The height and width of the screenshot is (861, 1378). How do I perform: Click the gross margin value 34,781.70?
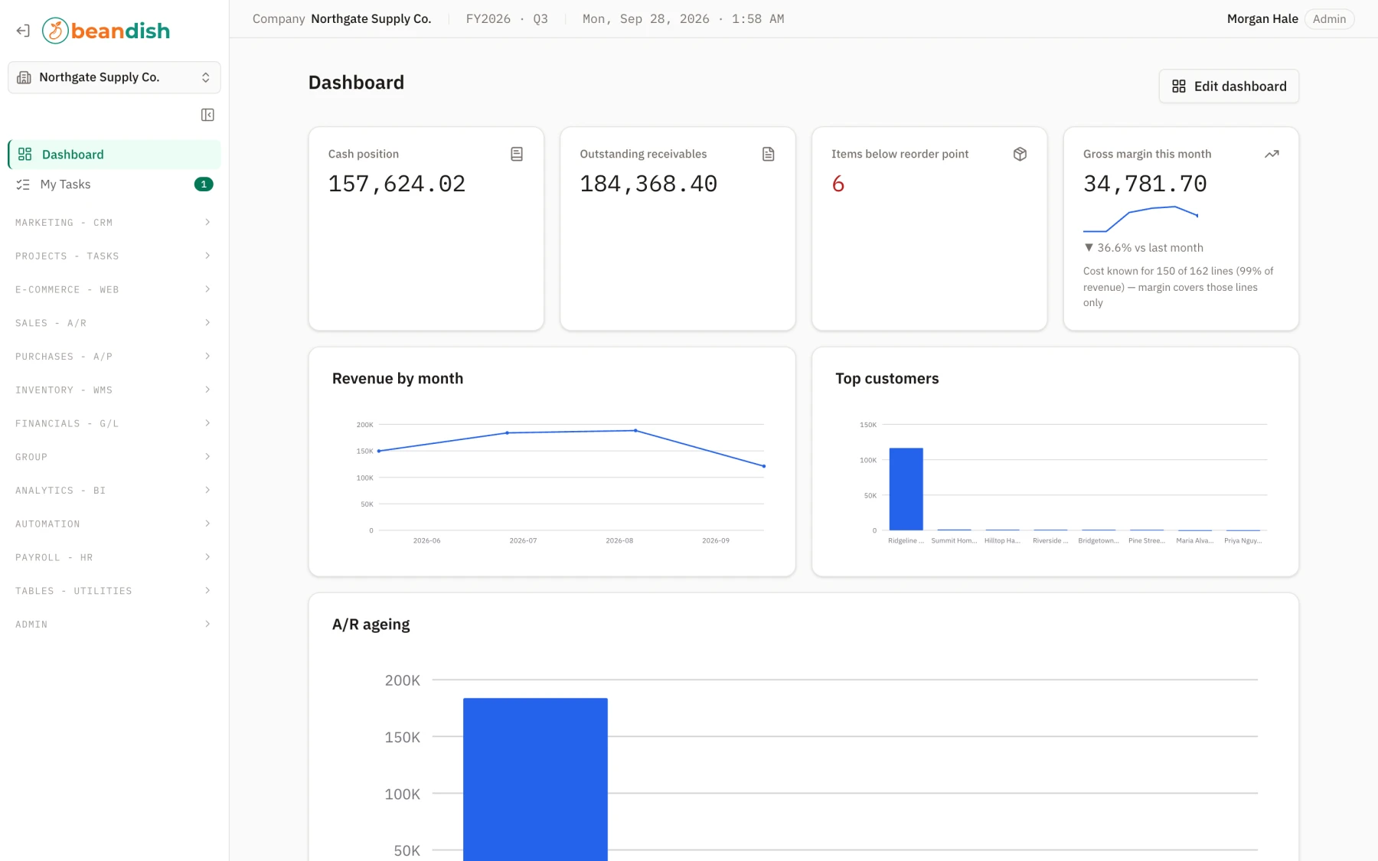click(x=1145, y=184)
